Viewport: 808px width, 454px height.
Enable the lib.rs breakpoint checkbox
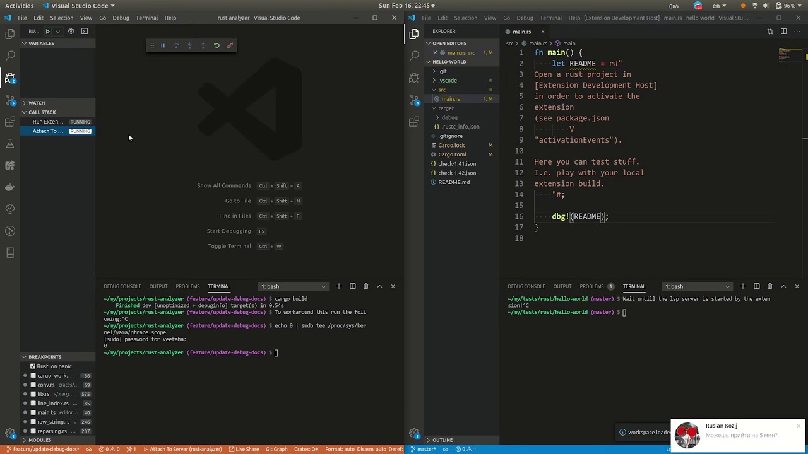click(33, 394)
